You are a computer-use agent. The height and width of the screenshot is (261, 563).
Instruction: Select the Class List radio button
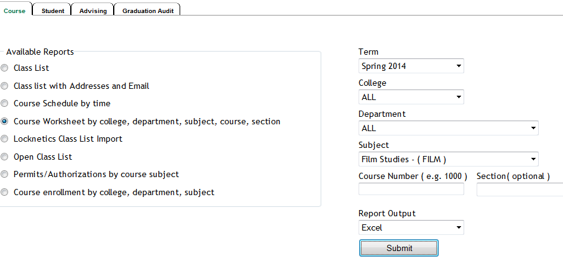pos(5,68)
